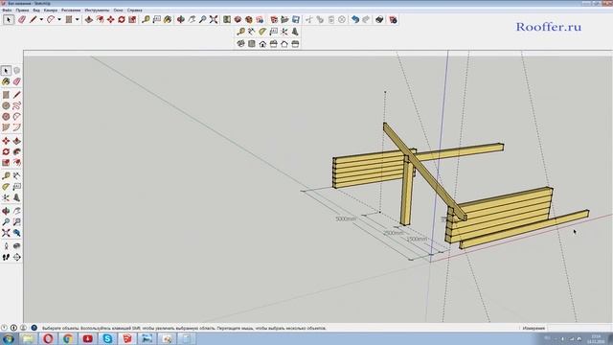Select 3D Text in floating Construction toolbar
Image resolution: width=613 pixels, height=345 pixels.
coord(295,32)
